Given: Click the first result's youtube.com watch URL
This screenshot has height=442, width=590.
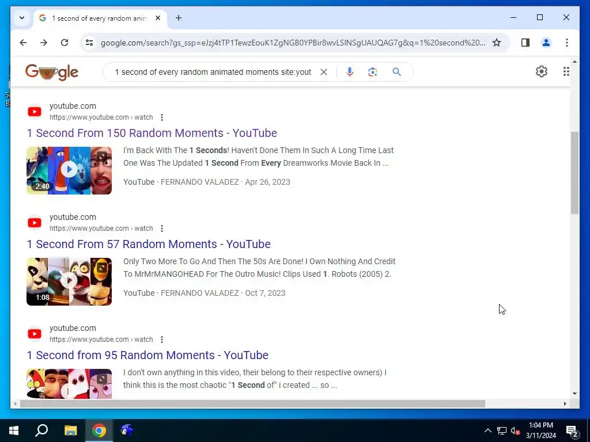Looking at the screenshot, I should (x=101, y=117).
